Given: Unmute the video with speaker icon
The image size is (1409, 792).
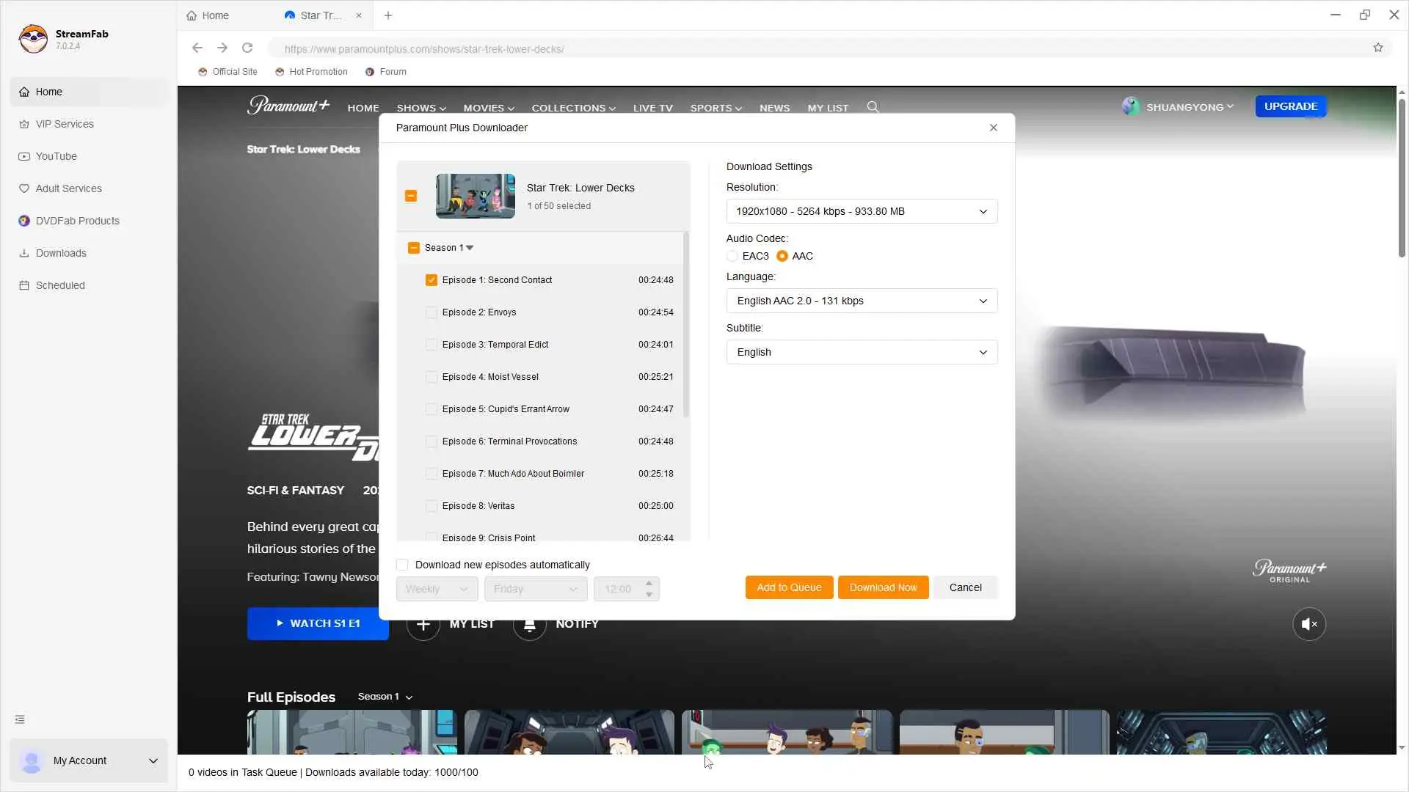Looking at the screenshot, I should [1309, 624].
